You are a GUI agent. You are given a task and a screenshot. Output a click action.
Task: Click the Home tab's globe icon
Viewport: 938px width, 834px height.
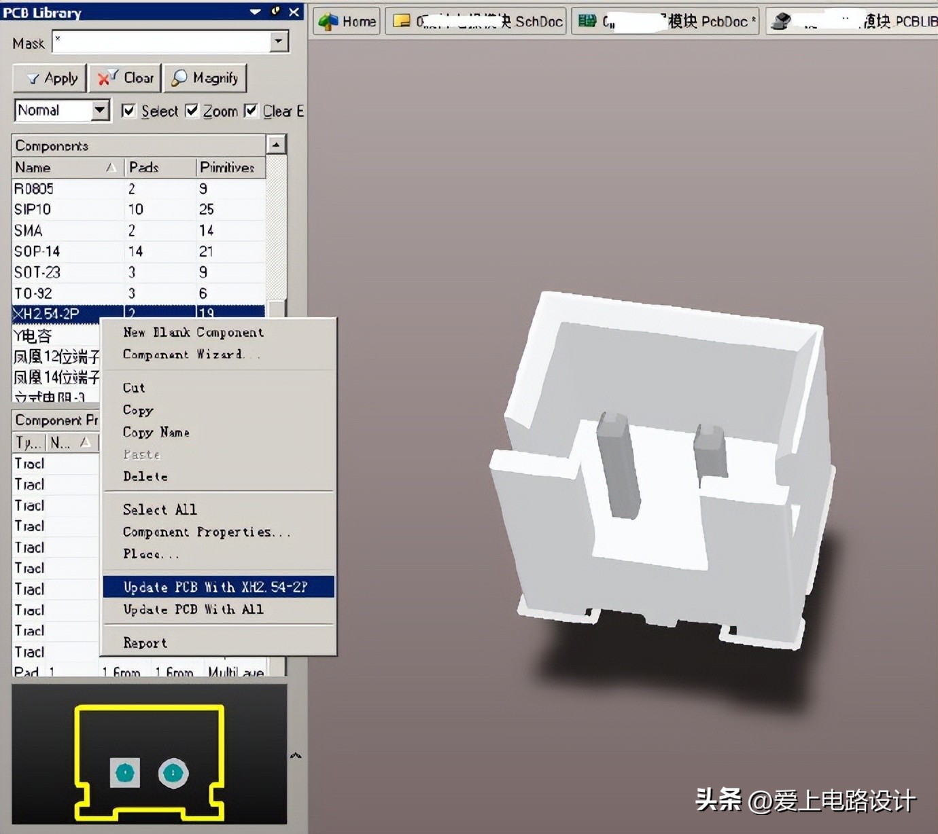(329, 21)
